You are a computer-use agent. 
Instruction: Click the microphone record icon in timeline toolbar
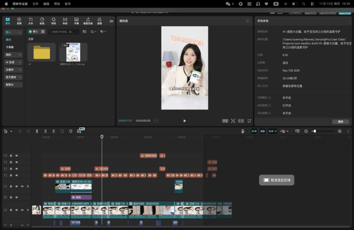click(243, 131)
